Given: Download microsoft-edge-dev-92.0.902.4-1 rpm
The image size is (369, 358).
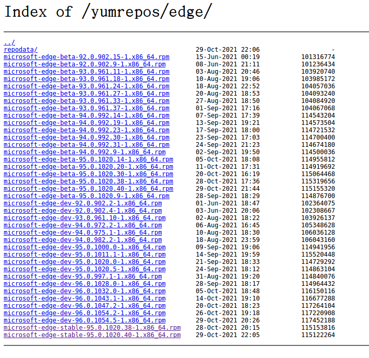Looking at the screenshot, I should click(83, 211).
